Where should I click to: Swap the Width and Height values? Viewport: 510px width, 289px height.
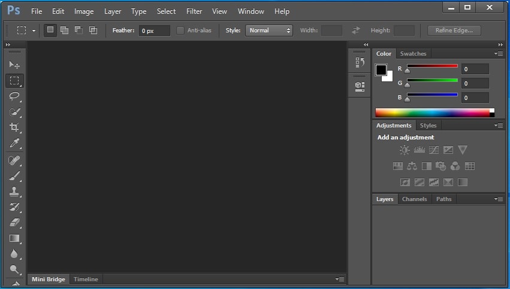coord(356,31)
